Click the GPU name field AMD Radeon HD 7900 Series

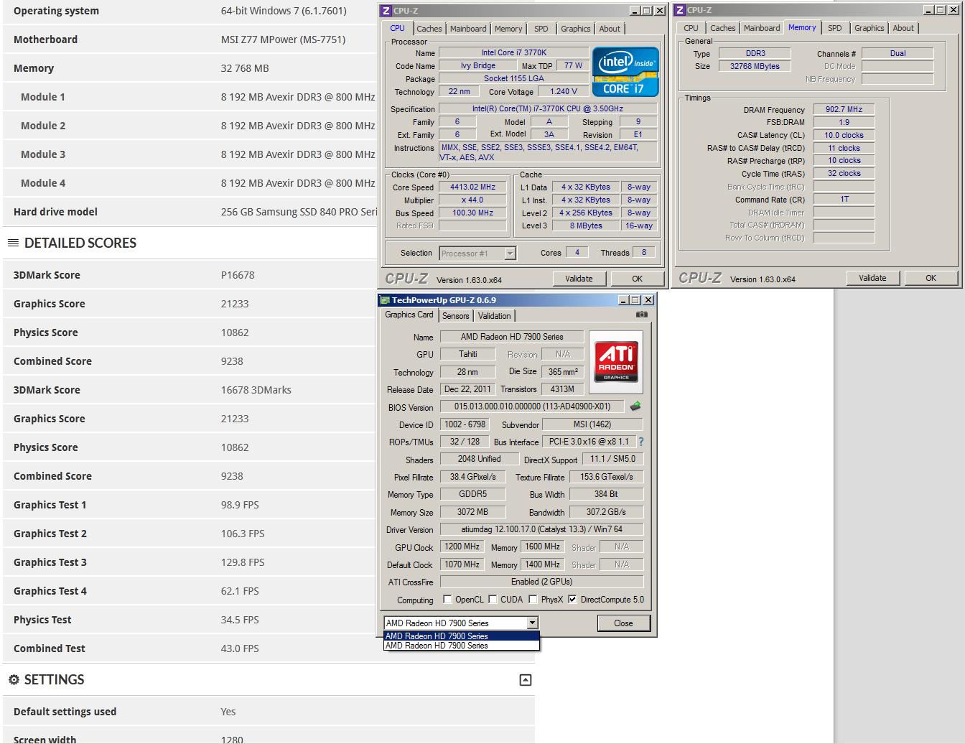pyautogui.click(x=512, y=337)
